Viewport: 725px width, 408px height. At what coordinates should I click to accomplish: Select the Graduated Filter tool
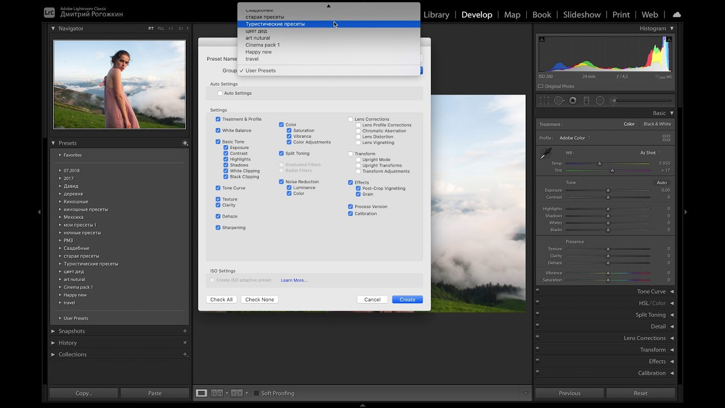(586, 100)
